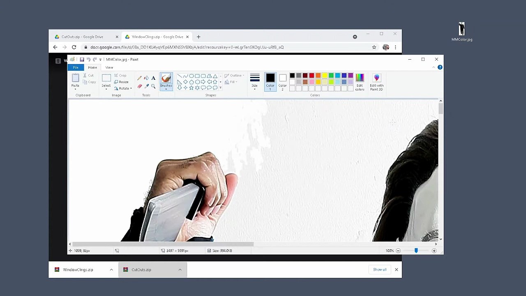Expand the WindowClings.zip download options
This screenshot has height=296, width=526.
point(111,270)
